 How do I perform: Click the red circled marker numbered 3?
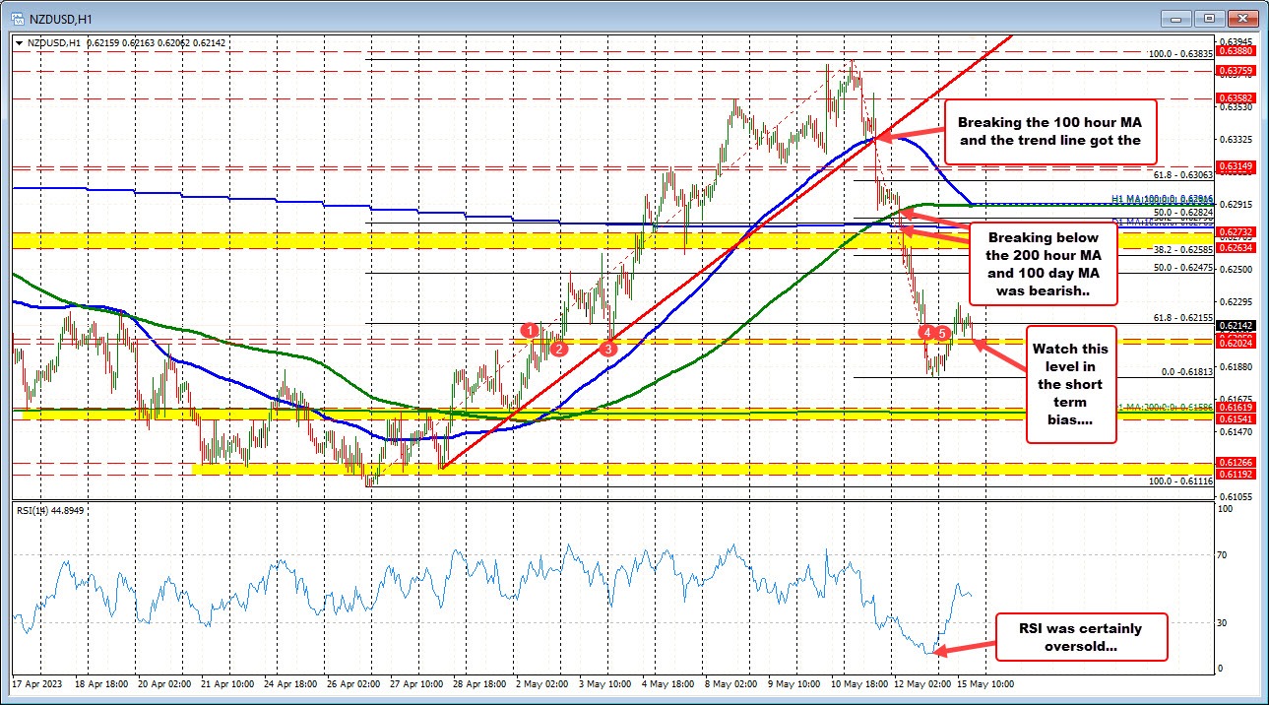point(609,348)
